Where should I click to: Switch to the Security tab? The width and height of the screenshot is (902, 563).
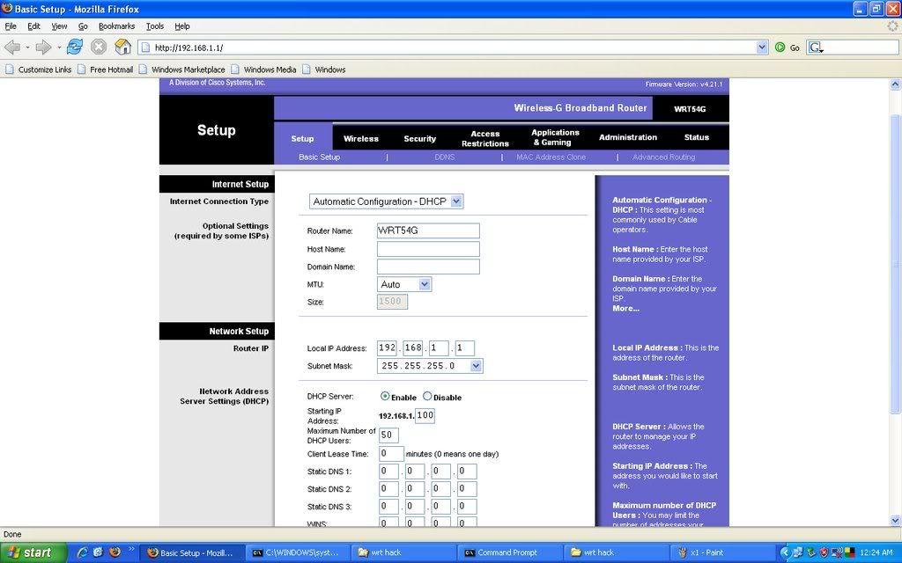coord(419,138)
